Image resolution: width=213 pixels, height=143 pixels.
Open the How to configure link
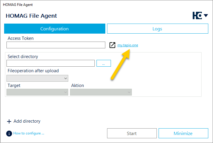[29, 133]
